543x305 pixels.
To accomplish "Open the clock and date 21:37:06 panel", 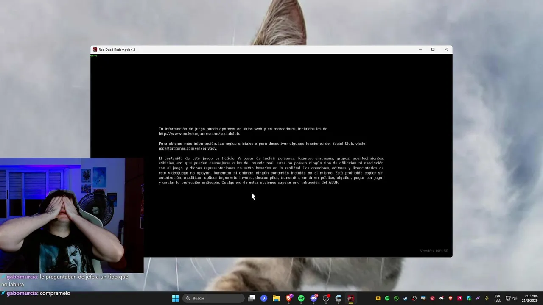I will 531,298.
